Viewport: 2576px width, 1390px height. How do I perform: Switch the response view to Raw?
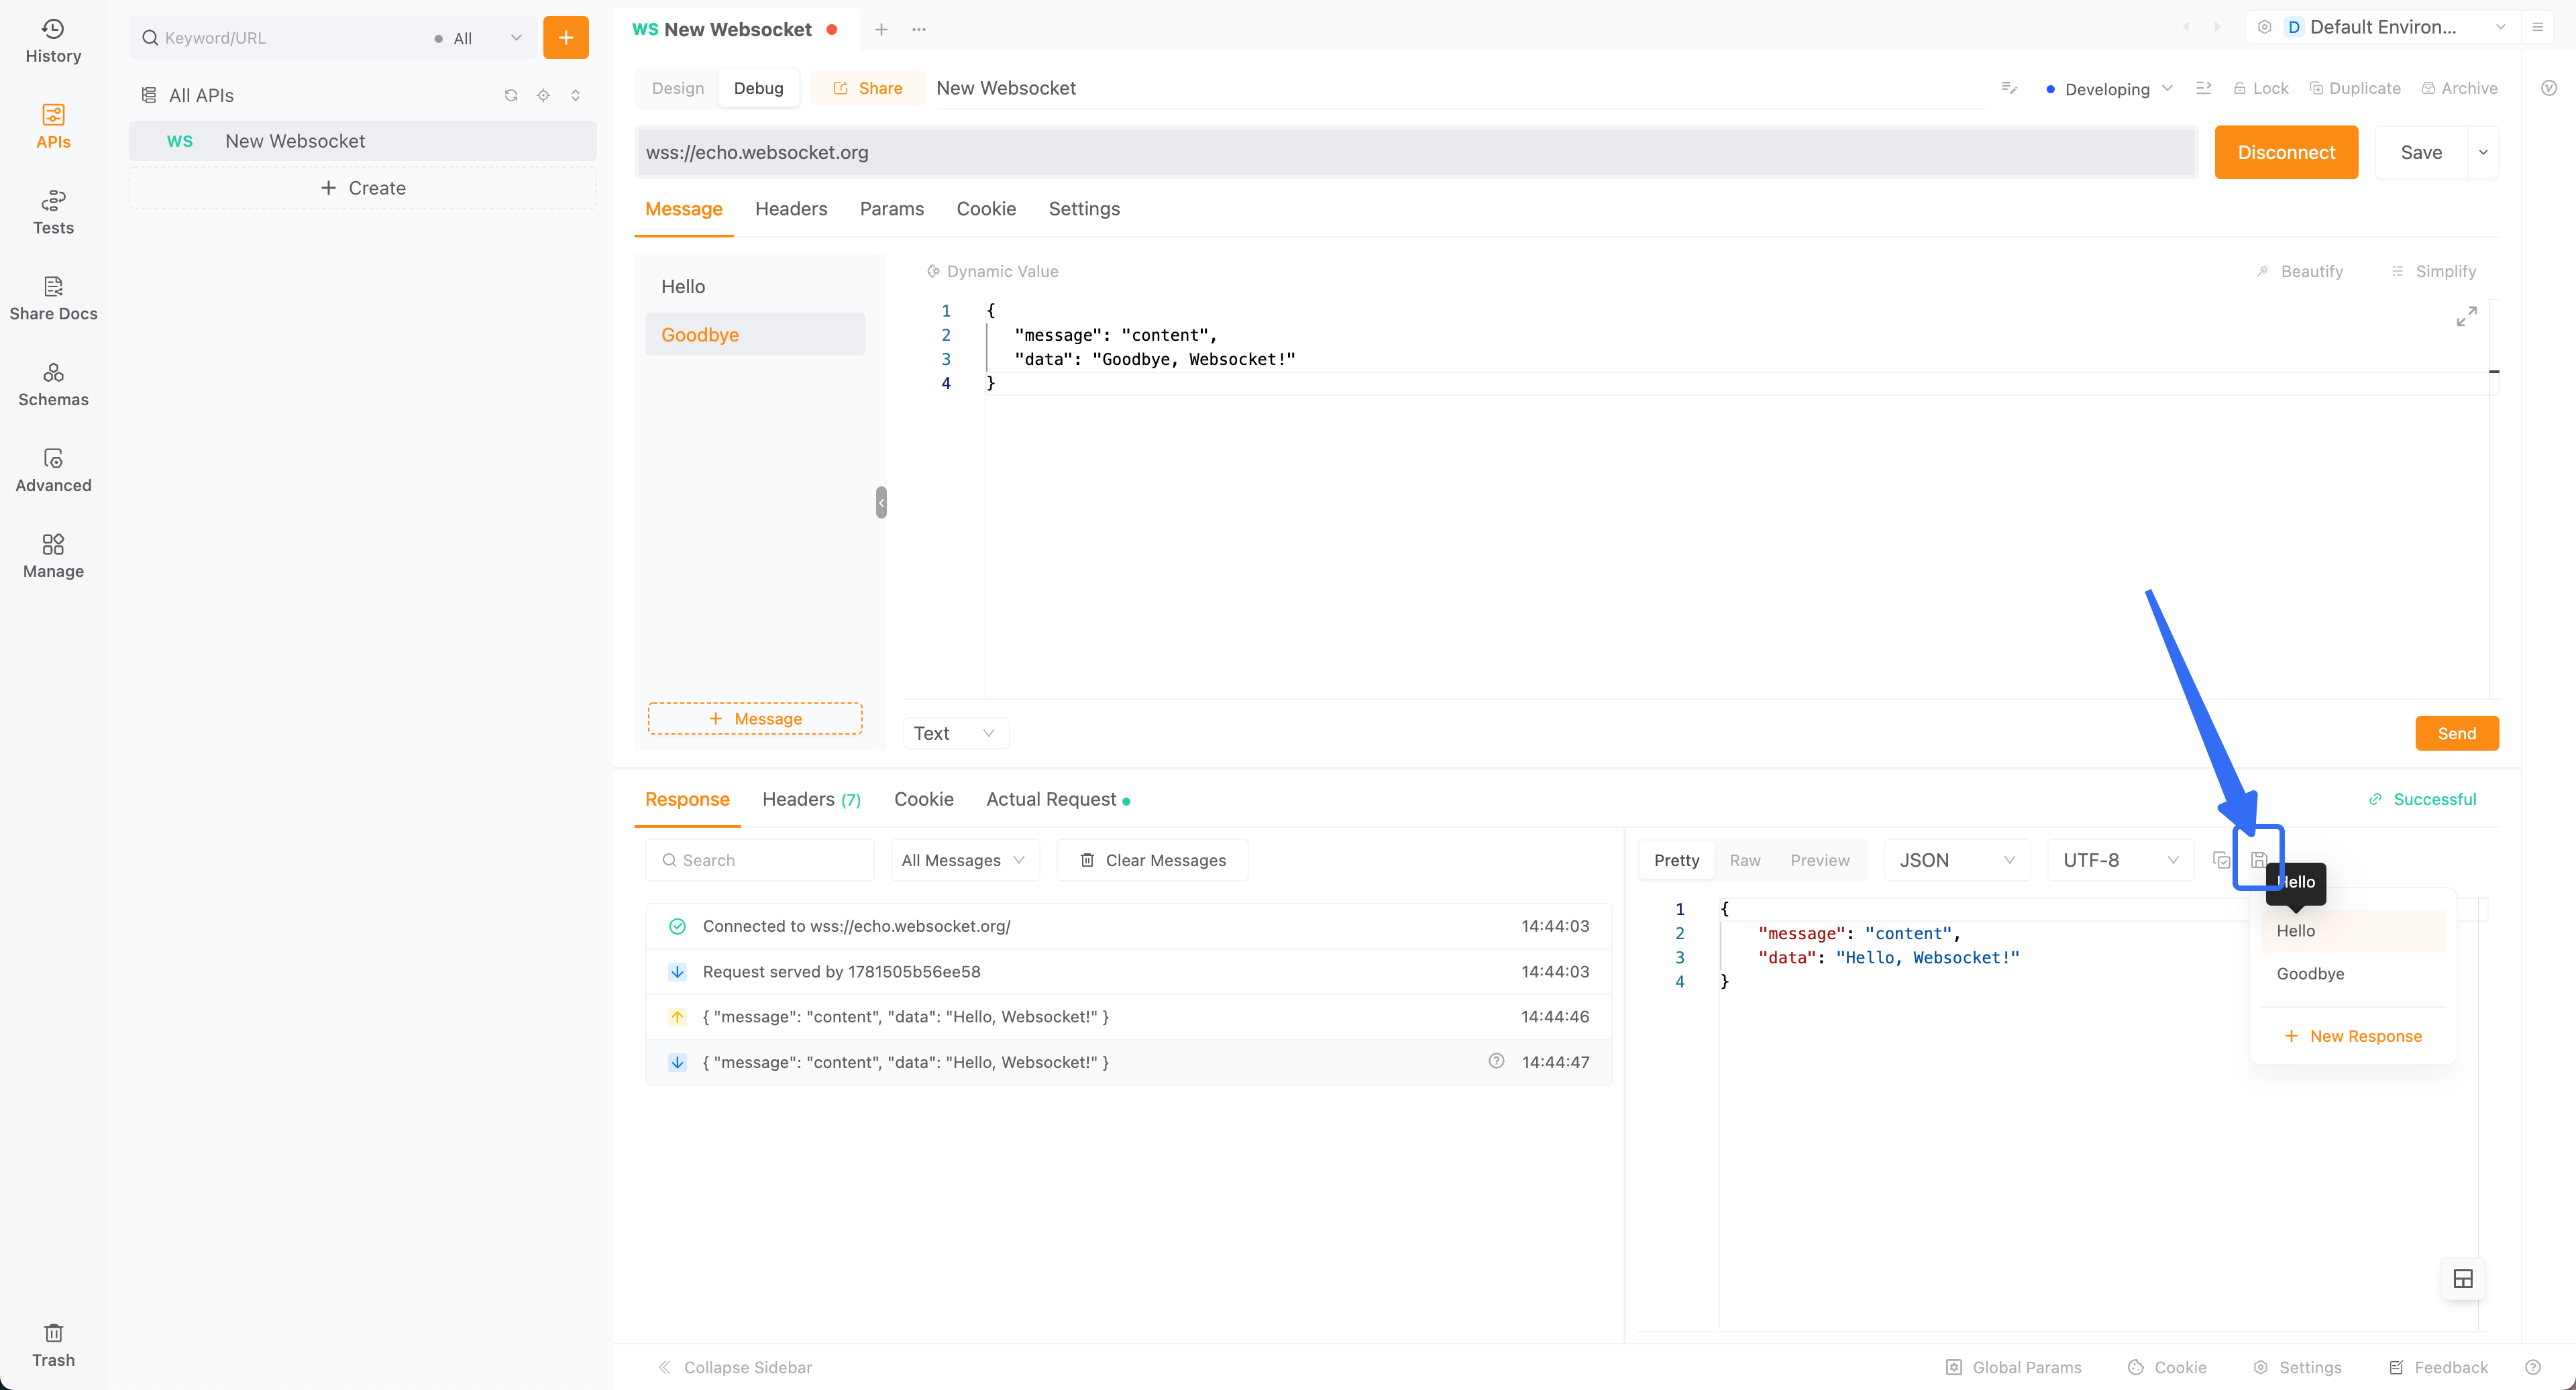tap(1744, 860)
